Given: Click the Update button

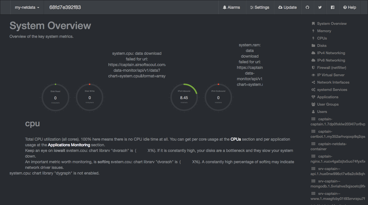Looking at the screenshot, I should click(287, 7).
